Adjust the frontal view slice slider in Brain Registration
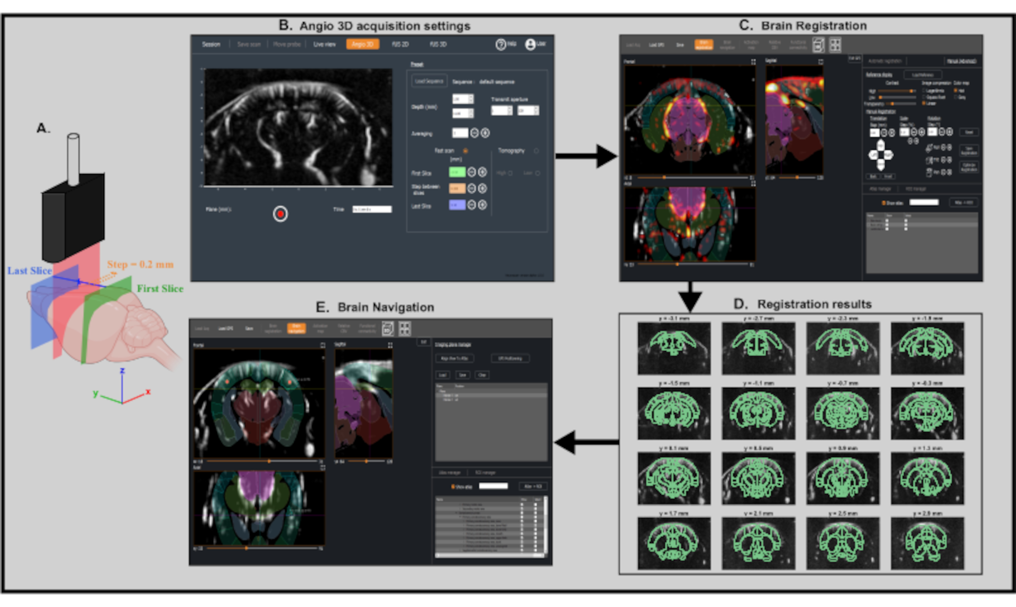 (664, 177)
